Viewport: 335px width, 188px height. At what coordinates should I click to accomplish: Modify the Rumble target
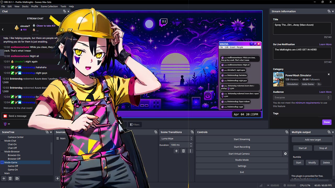(312, 162)
